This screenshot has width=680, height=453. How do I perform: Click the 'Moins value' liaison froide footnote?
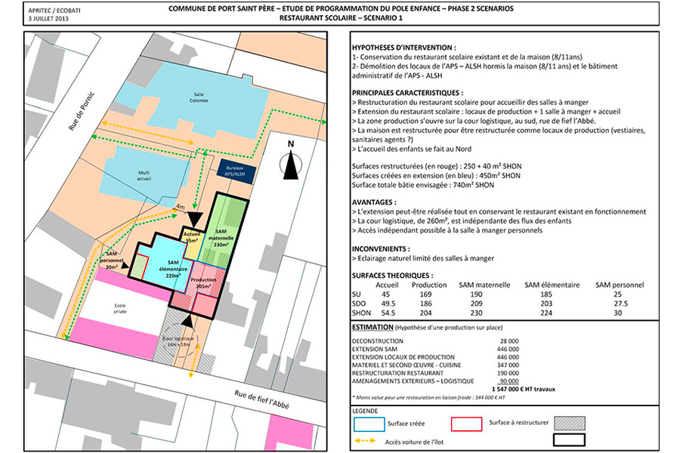[428, 397]
